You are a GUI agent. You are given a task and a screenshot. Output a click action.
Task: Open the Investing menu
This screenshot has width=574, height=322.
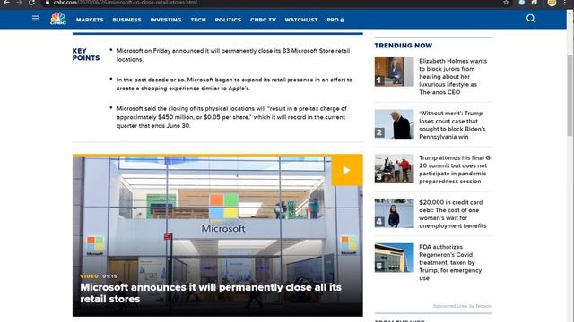[165, 20]
